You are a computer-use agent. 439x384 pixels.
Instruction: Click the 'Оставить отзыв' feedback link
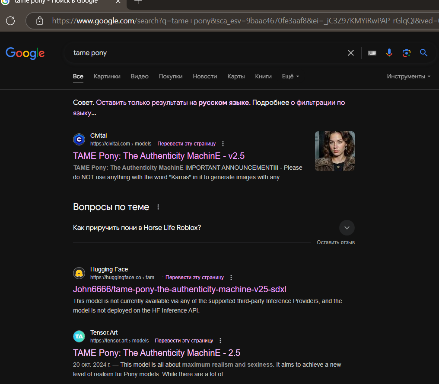[336, 242]
